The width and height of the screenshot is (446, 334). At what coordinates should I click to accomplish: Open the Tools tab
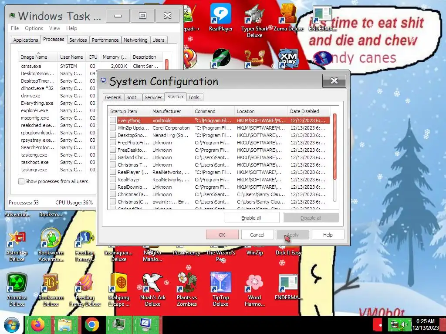pyautogui.click(x=194, y=97)
